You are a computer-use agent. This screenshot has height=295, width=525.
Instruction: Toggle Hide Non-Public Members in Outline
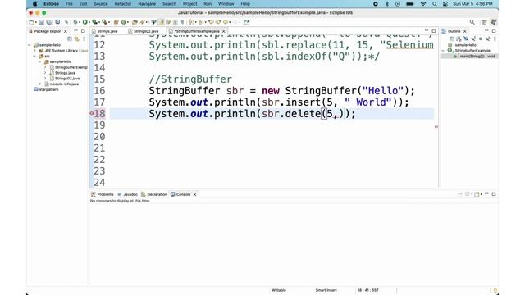coord(481,39)
